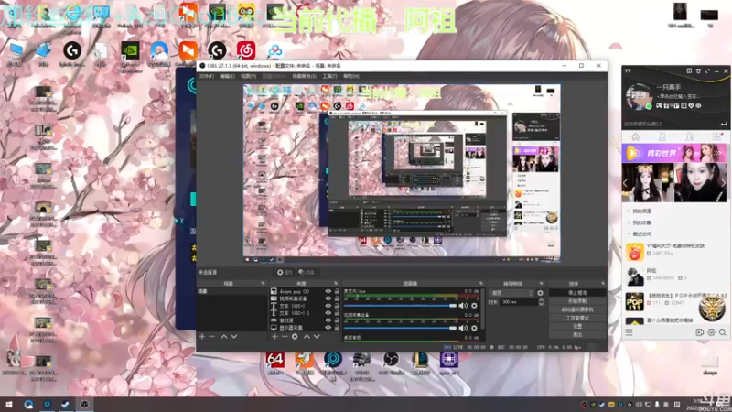Open YY home tab icon

[635, 136]
